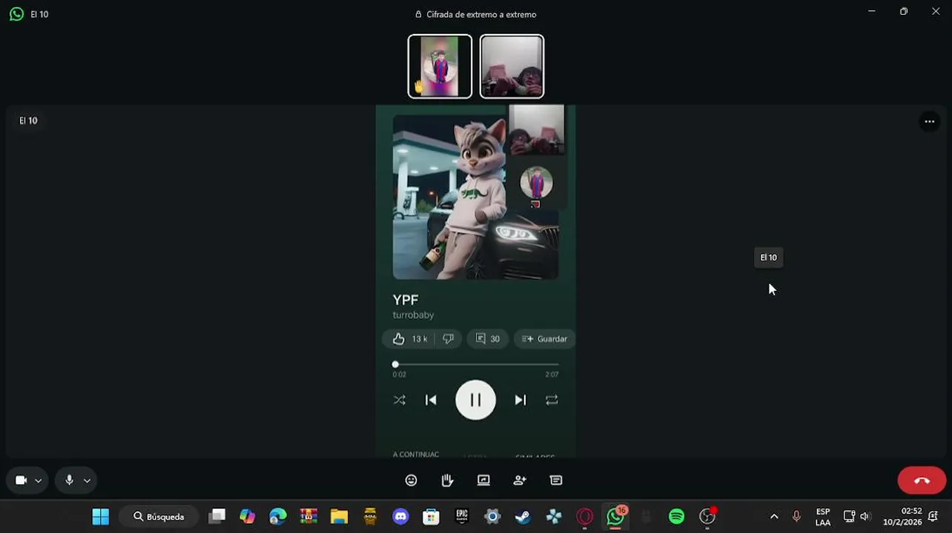The height and width of the screenshot is (533, 952).
Task: Toggle screen sharing icon
Action: tap(483, 480)
